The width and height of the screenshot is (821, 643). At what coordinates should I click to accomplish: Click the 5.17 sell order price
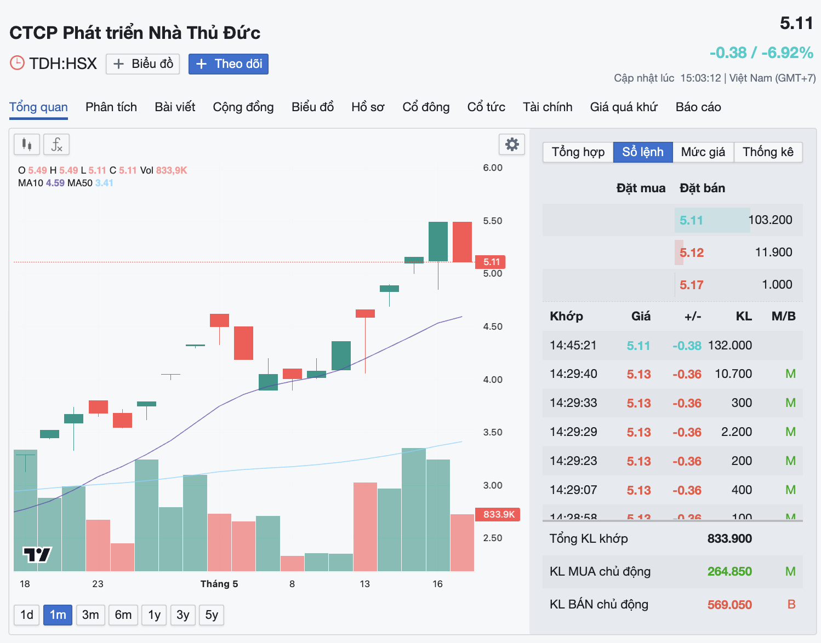(692, 285)
